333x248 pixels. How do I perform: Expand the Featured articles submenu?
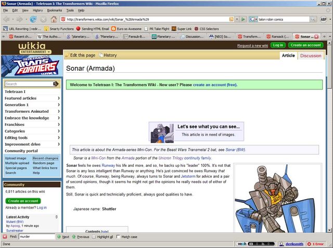coord(59,98)
